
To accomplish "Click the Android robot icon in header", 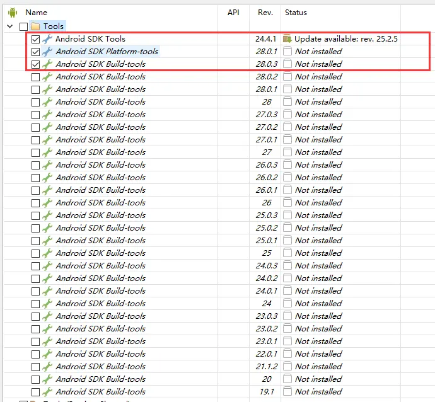I will 13,13.
